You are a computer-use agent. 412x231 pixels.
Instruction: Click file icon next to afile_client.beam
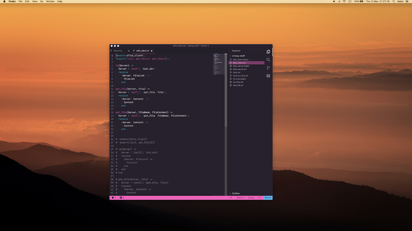(231, 59)
